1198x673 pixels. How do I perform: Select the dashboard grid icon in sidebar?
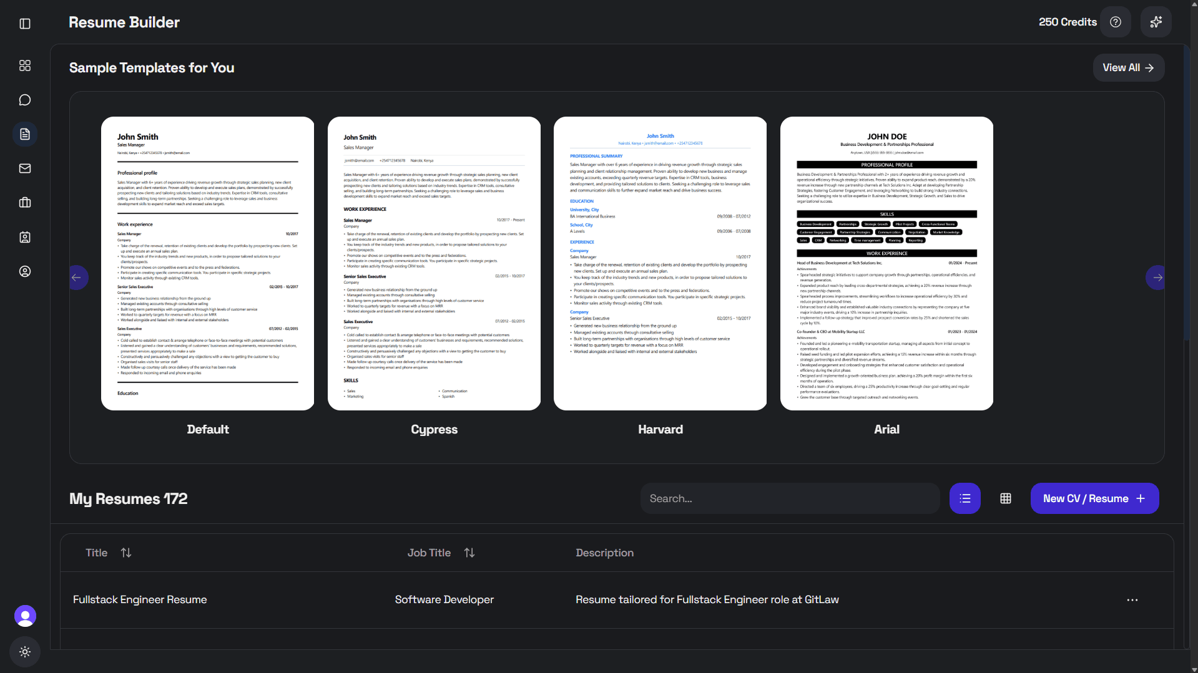[x=25, y=65]
